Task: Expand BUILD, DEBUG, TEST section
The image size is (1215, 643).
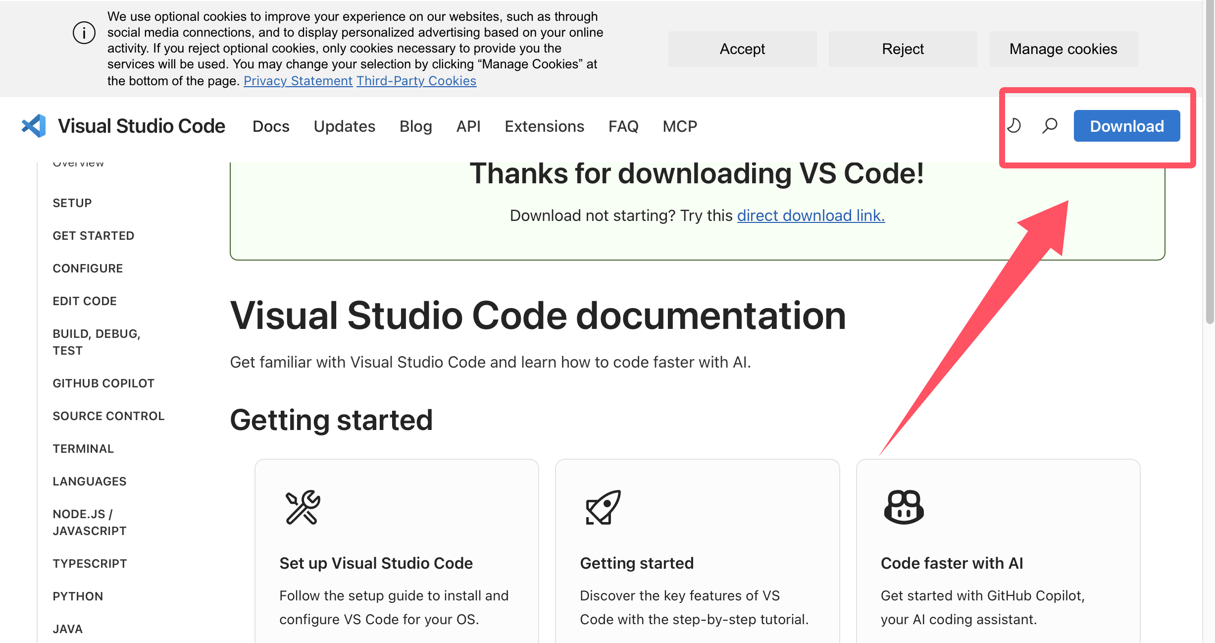Action: tap(97, 342)
